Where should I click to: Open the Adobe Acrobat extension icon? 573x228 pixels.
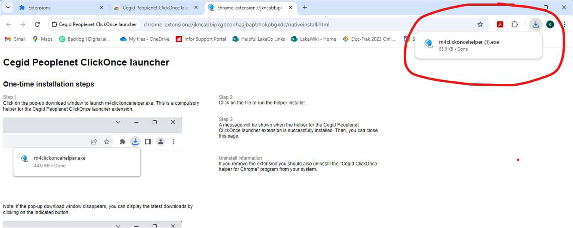499,24
